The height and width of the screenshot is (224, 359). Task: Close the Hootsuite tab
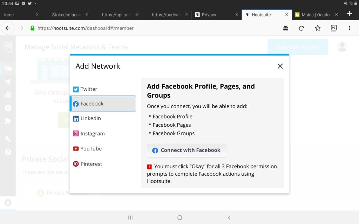pyautogui.click(x=287, y=15)
